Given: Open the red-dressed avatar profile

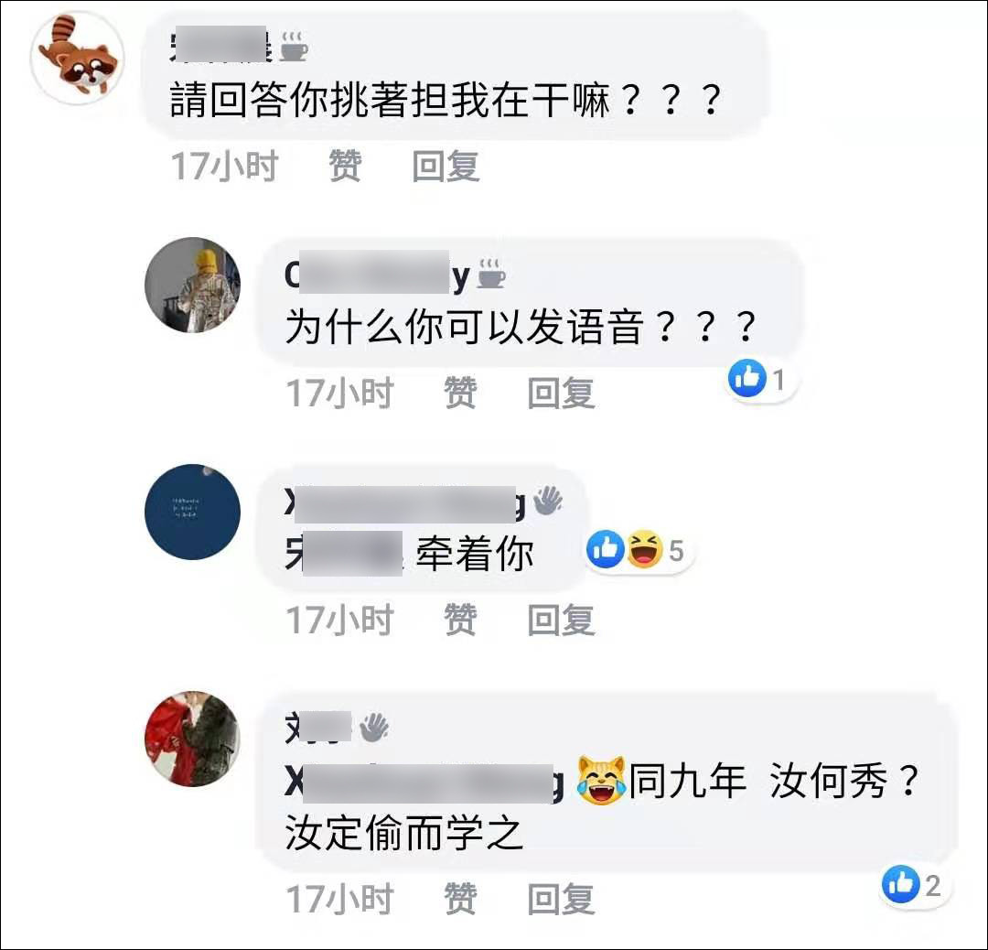Looking at the screenshot, I should pos(192,739).
